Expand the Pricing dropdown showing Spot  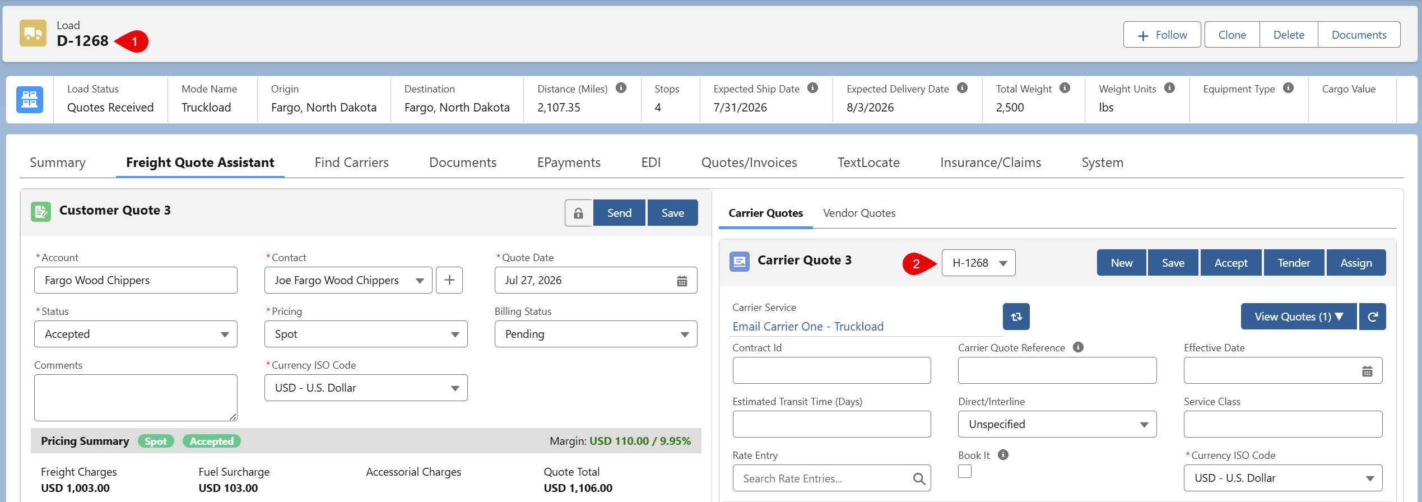366,334
